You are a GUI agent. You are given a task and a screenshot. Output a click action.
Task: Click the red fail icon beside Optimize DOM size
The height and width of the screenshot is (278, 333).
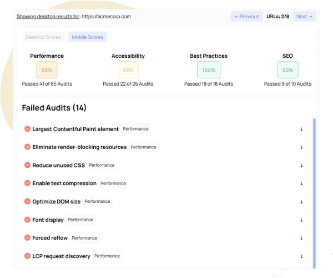click(27, 201)
